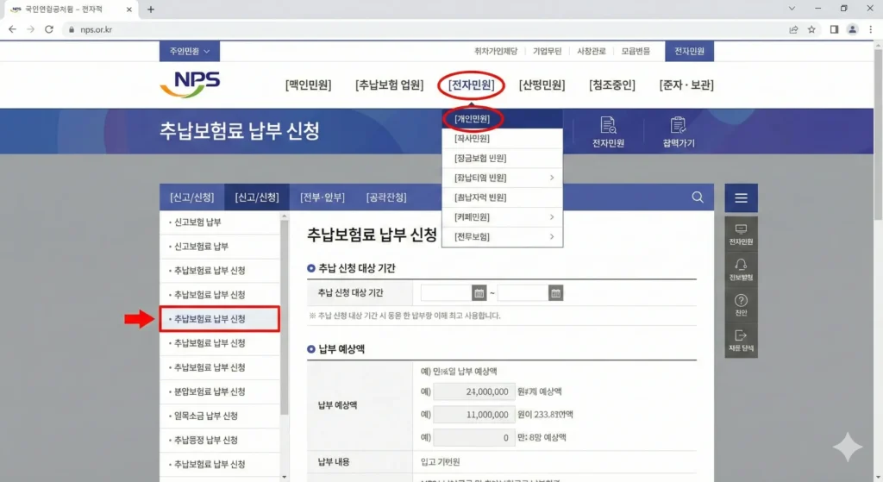Open the hamburger menu in right sidebar
883x482 pixels.
pos(741,197)
